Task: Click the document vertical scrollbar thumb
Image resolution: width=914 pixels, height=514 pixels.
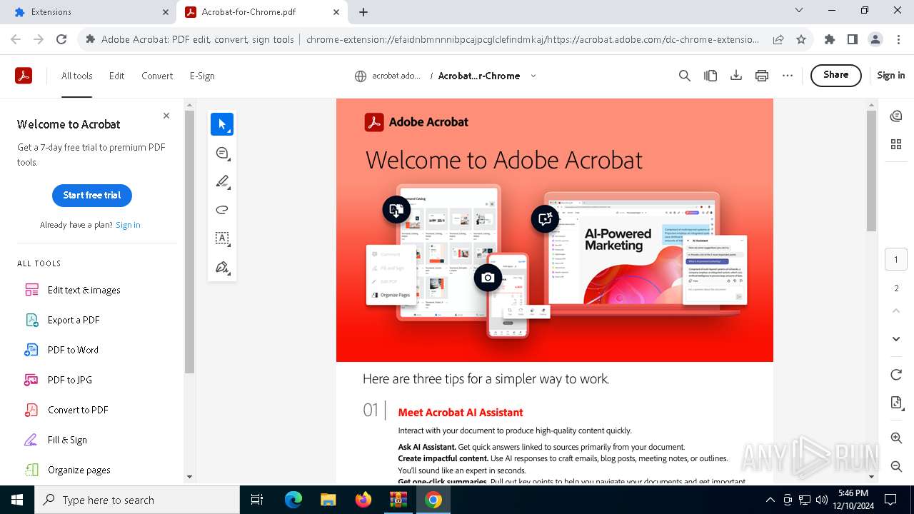Action: [x=871, y=171]
